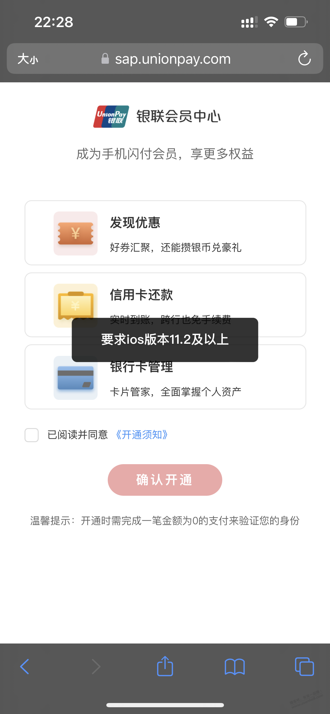Dismiss the 要求ios版本11.2及以上 toast message

(165, 340)
